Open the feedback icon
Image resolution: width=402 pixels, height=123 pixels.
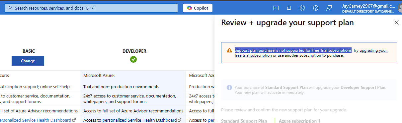tap(329, 8)
